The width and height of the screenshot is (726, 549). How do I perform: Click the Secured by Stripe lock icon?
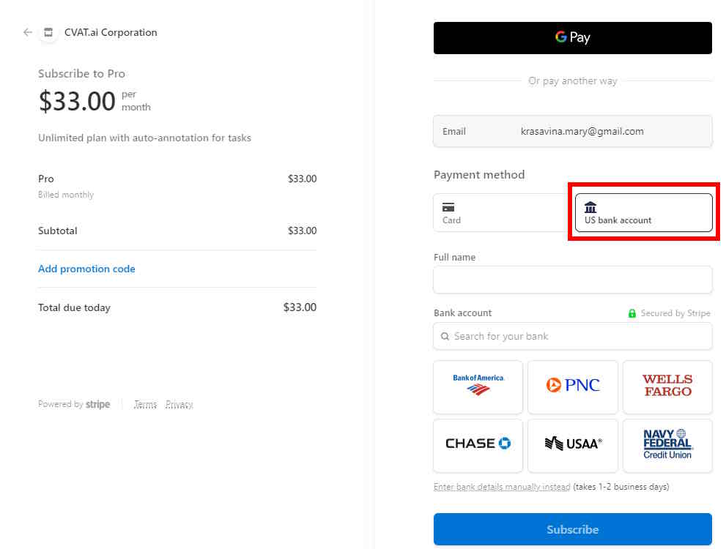click(x=631, y=313)
